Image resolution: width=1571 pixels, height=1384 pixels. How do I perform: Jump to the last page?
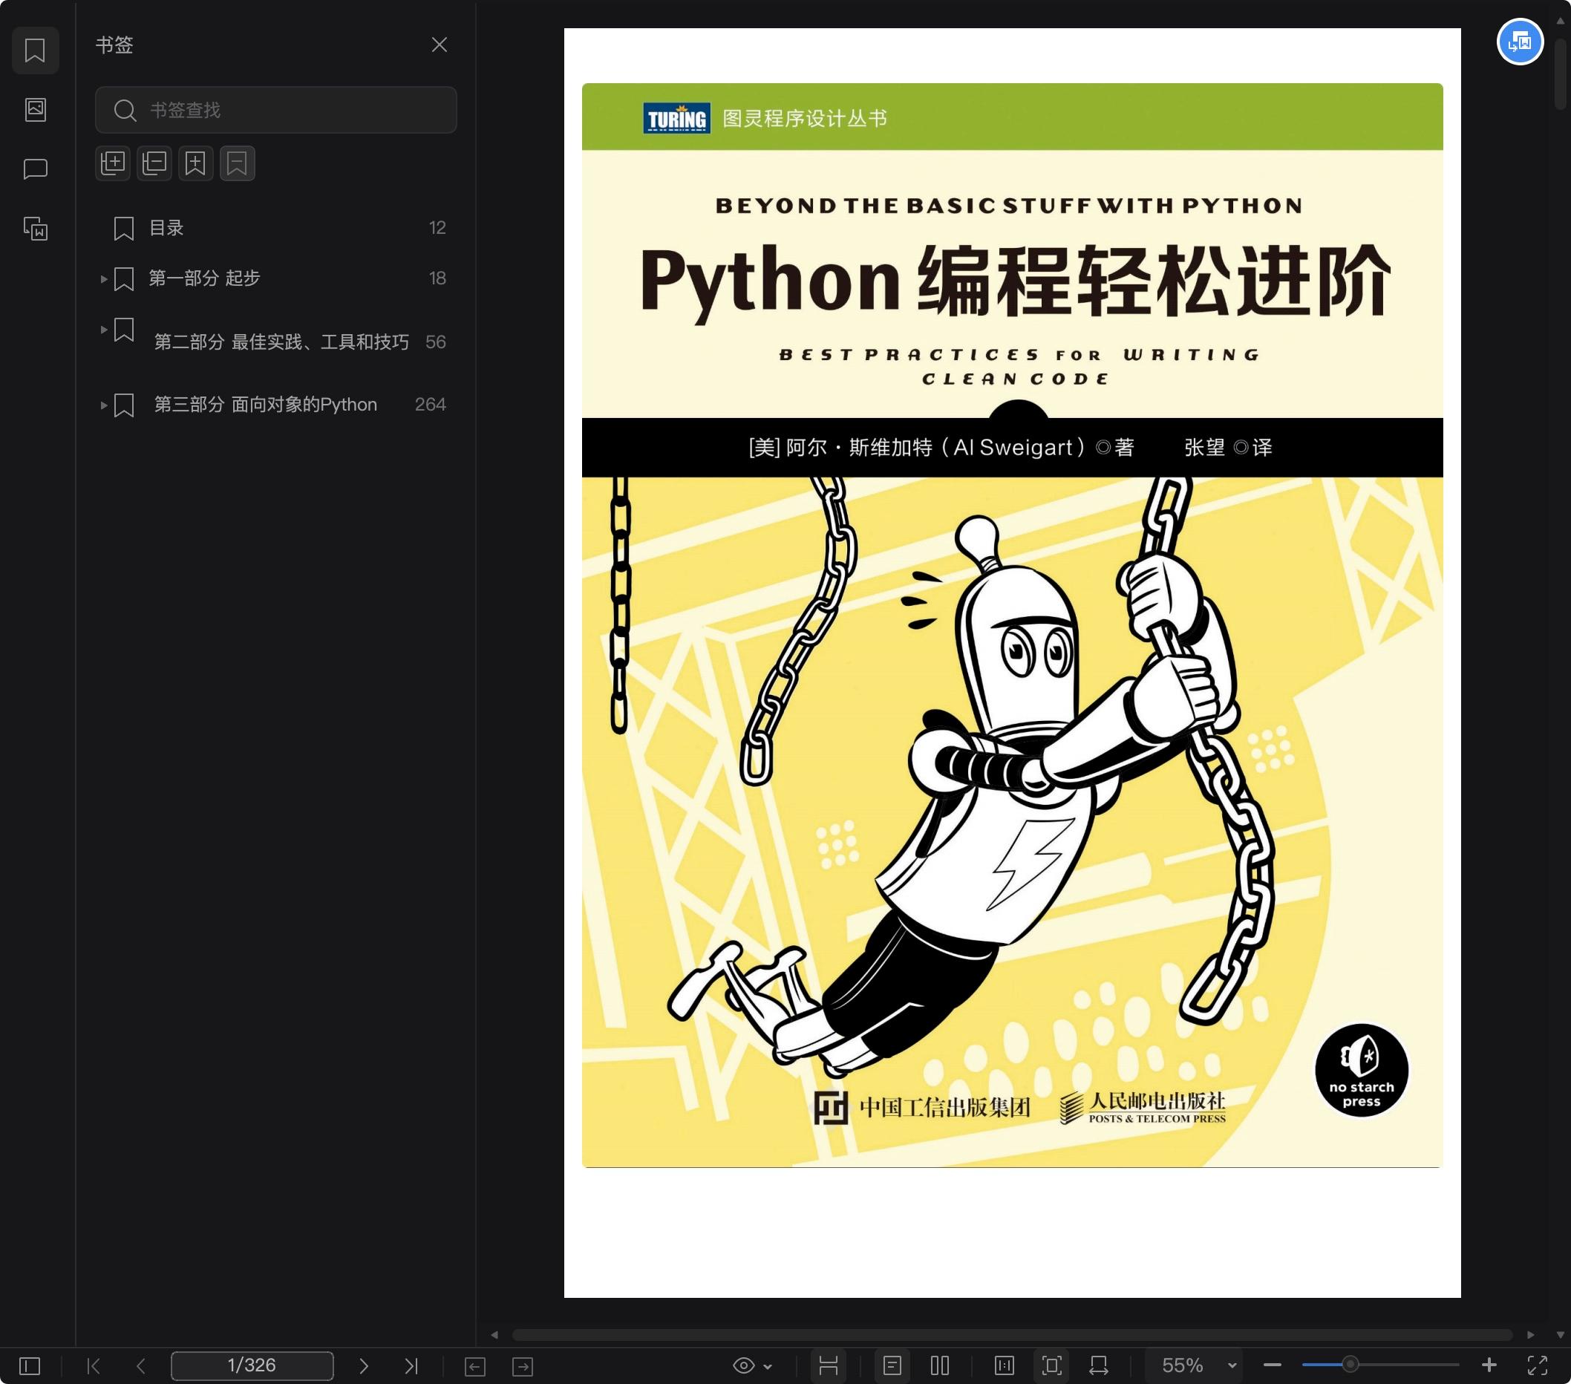(x=411, y=1365)
